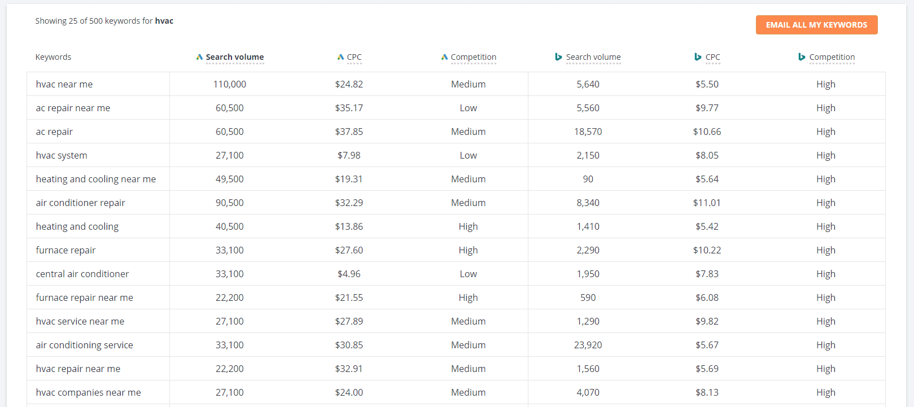Image resolution: width=914 pixels, height=407 pixels.
Task: Click the "heating and cooling near me" keyword
Action: [96, 179]
